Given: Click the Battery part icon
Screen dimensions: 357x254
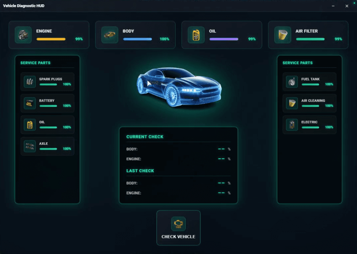Looking at the screenshot, I should coord(30,103).
